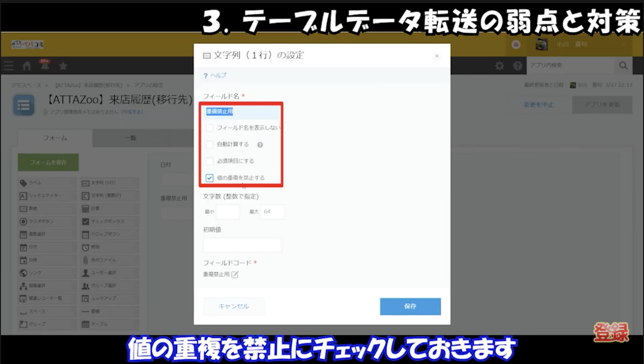This screenshot has width=644, height=364.
Task: Check the 自動計算する option
Action: 209,145
